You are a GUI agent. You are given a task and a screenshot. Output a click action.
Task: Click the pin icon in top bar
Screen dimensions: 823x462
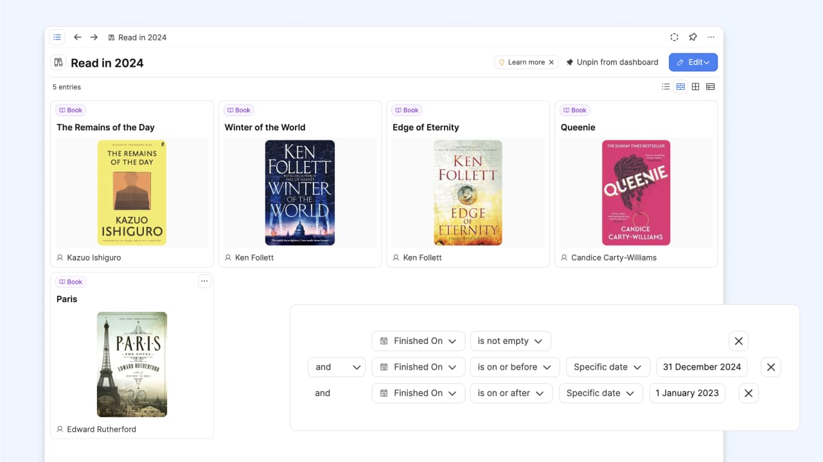pyautogui.click(x=693, y=37)
